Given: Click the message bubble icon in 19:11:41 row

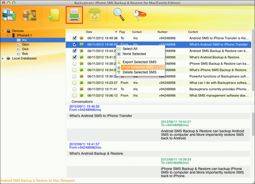Looking at the screenshot, I should point(82,89).
